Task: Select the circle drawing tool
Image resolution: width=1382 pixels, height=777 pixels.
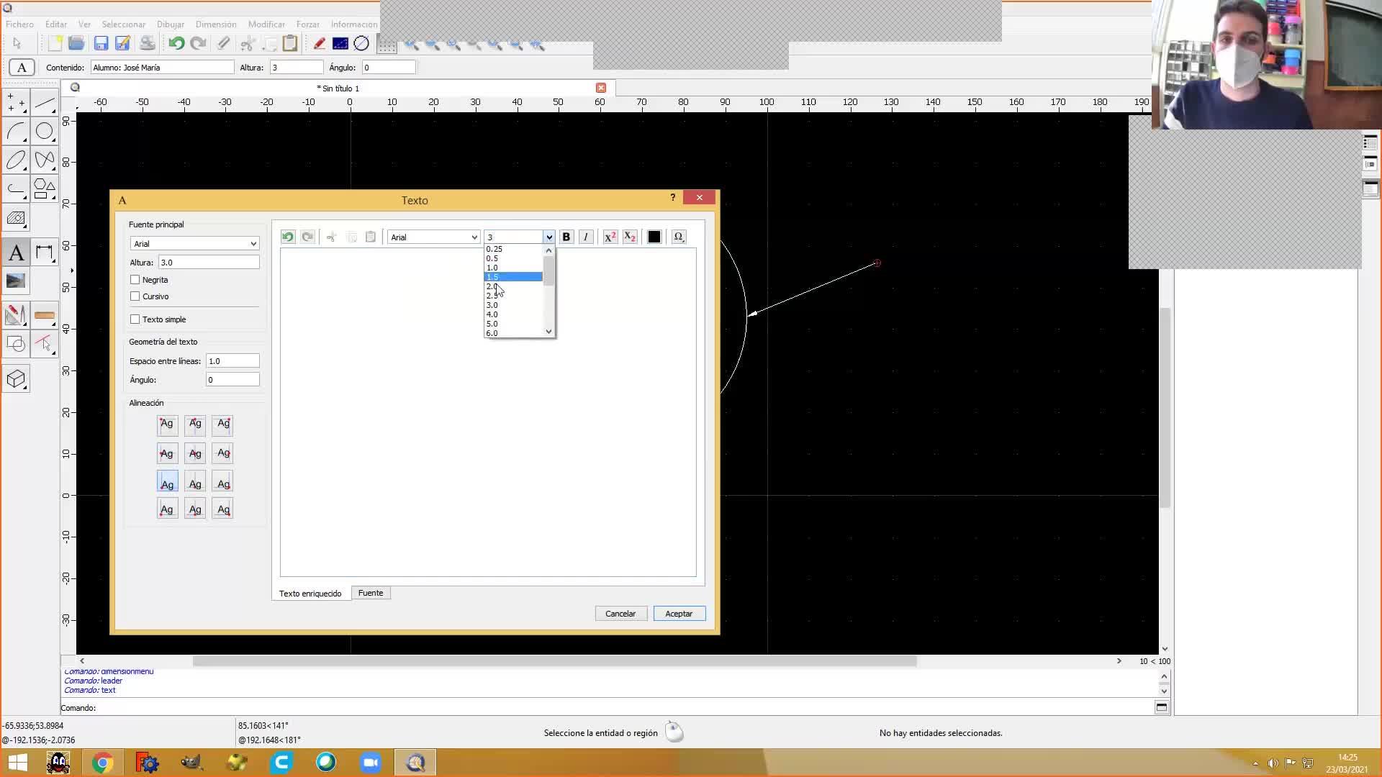Action: (x=45, y=131)
